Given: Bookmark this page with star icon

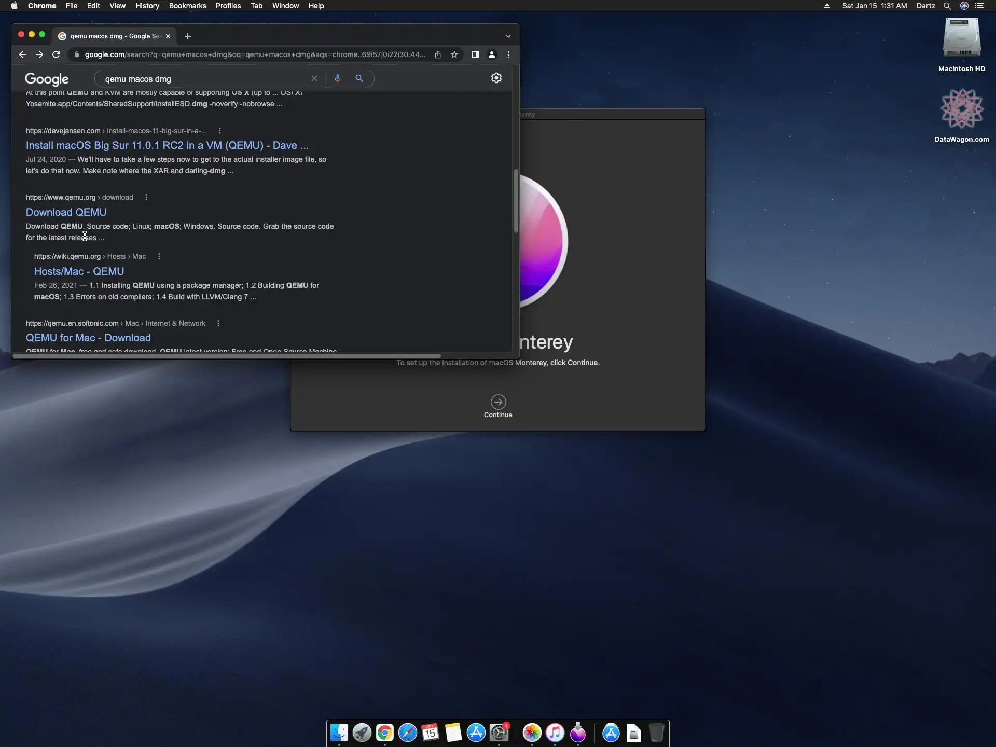Looking at the screenshot, I should coord(454,54).
